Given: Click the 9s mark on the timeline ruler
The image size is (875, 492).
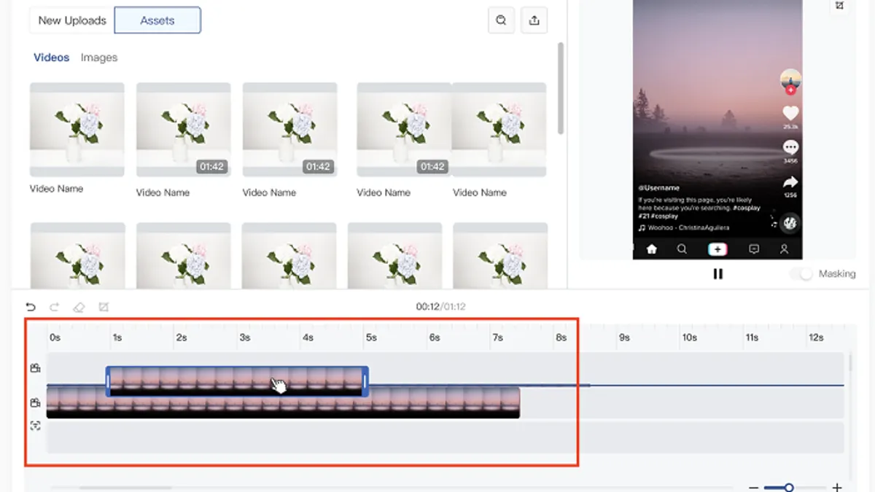Looking at the screenshot, I should coord(624,337).
